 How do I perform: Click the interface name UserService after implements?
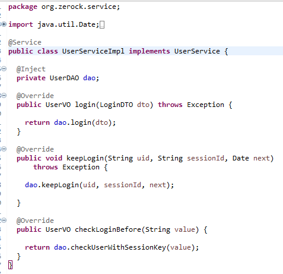point(197,51)
